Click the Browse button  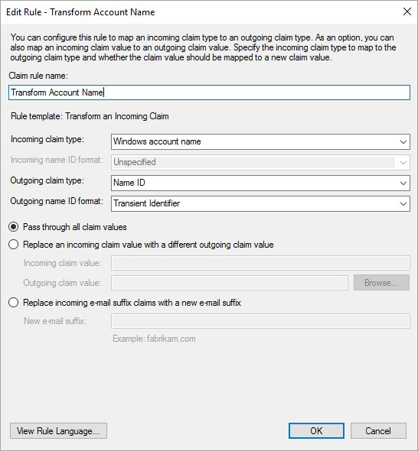[381, 283]
